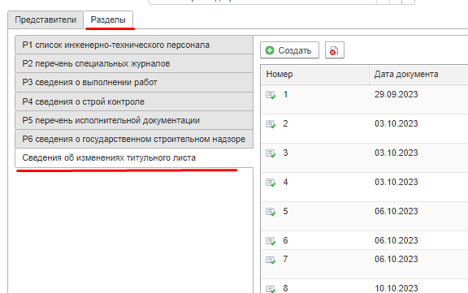Select number 6 in the Номер column
468x293 pixels.
click(x=285, y=240)
